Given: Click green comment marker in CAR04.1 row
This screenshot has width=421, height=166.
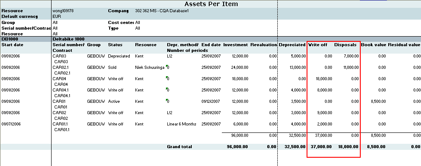Looking at the screenshot, I should click(x=167, y=88).
